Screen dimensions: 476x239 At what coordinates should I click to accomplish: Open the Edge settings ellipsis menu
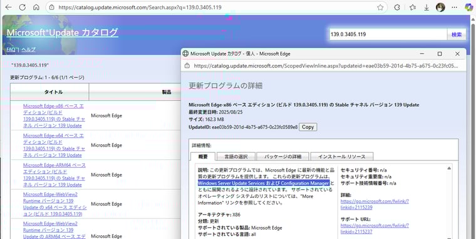pyautogui.click(x=455, y=7)
